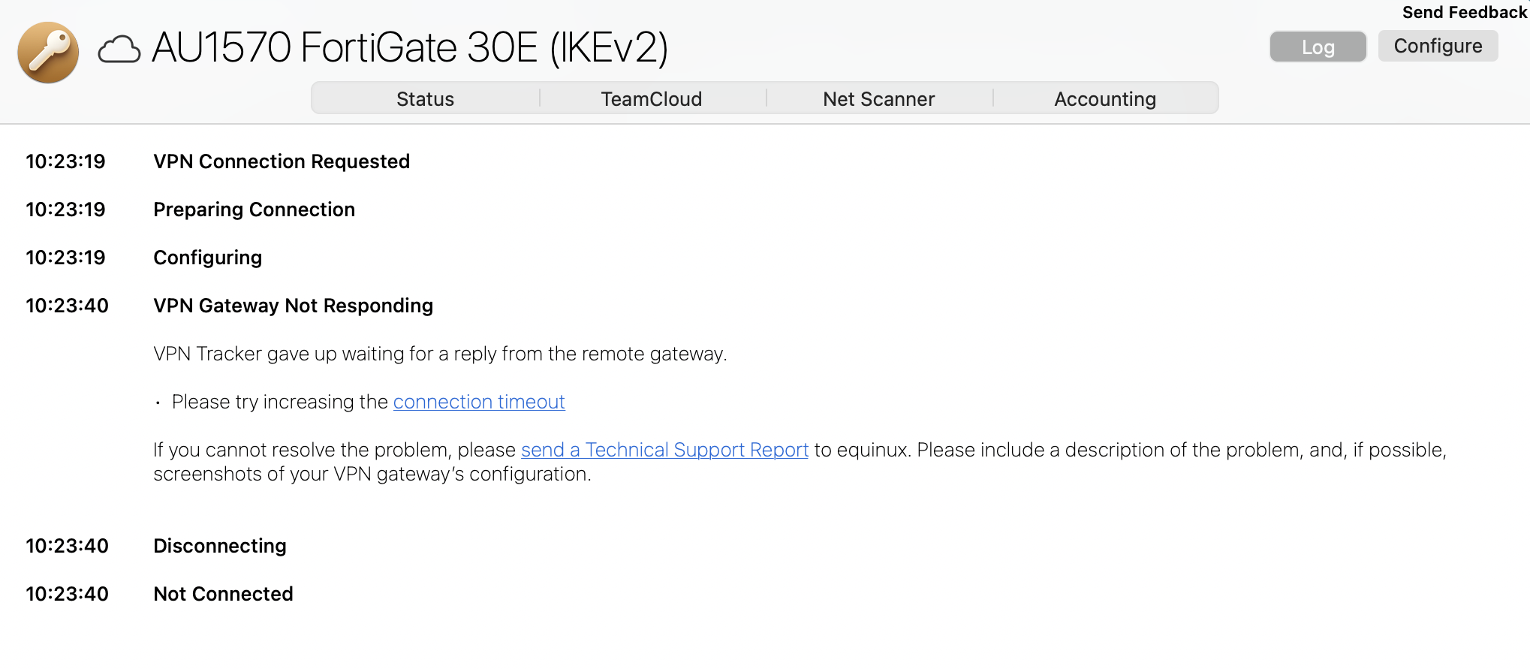Select the Configuring log entry
The height and width of the screenshot is (669, 1530).
click(207, 258)
